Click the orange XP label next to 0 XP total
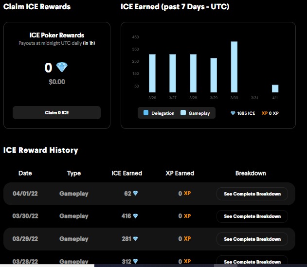307x267 pixels. (x=265, y=113)
